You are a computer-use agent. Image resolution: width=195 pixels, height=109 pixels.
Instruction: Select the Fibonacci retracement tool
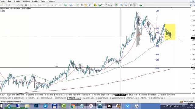pyautogui.click(x=22, y=5)
